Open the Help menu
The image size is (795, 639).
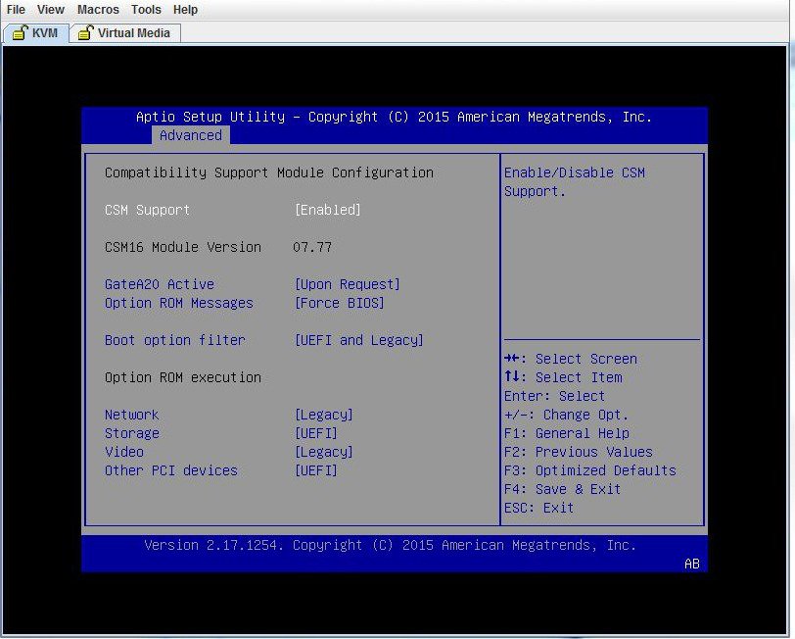pos(185,10)
